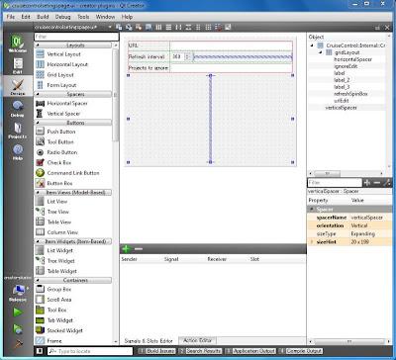Viewport: 396px width, 360px height.
Task: Open the Edit mode icon
Action: (x=18, y=65)
